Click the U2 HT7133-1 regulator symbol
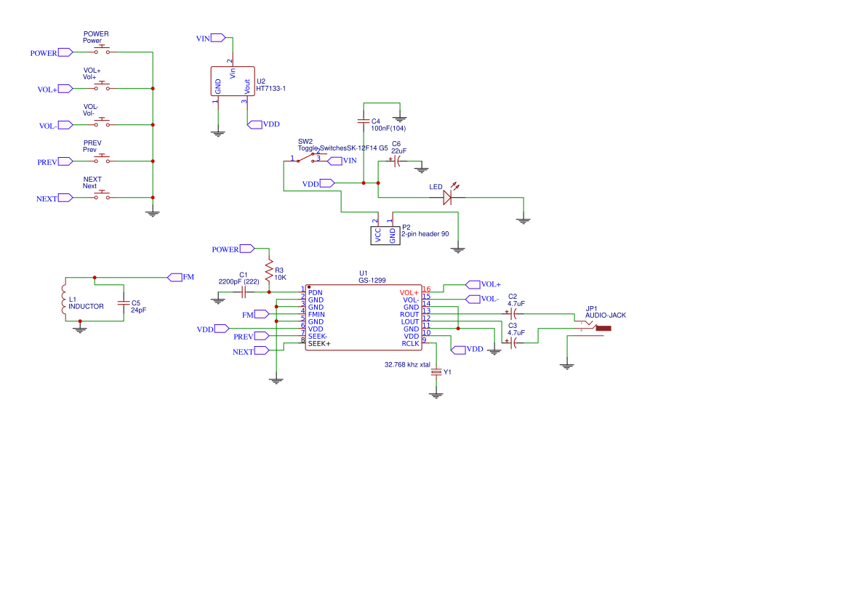The width and height of the screenshot is (850, 602). [x=233, y=81]
